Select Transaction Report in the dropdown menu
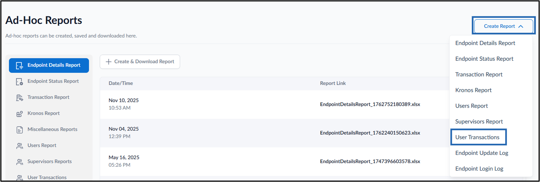 point(479,74)
